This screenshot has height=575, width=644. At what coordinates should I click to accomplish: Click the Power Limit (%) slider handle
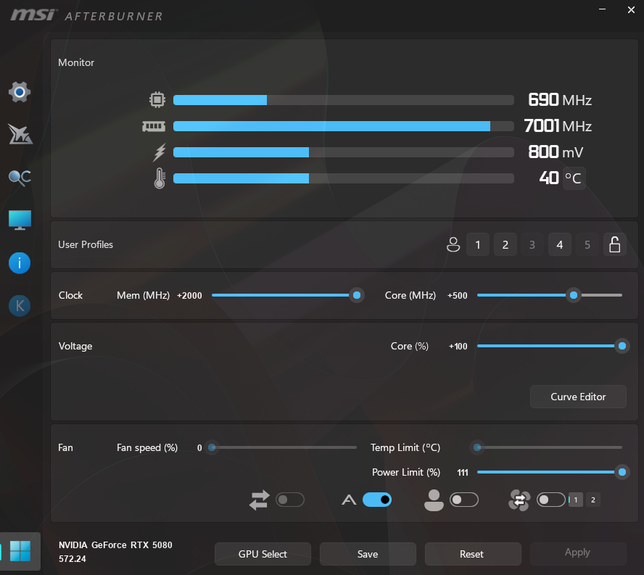622,472
